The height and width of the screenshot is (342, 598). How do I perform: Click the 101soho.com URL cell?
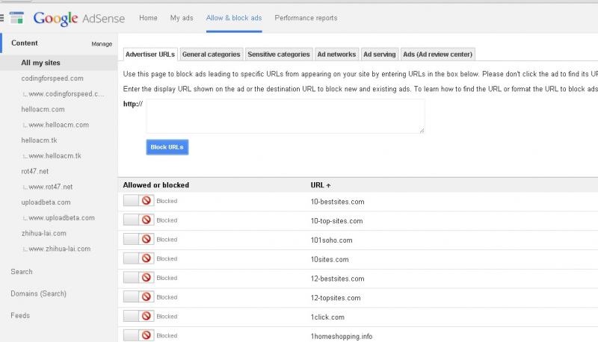[x=331, y=240]
